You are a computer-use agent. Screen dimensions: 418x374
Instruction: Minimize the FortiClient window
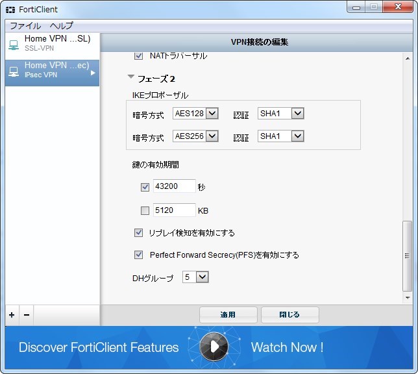(356, 7)
